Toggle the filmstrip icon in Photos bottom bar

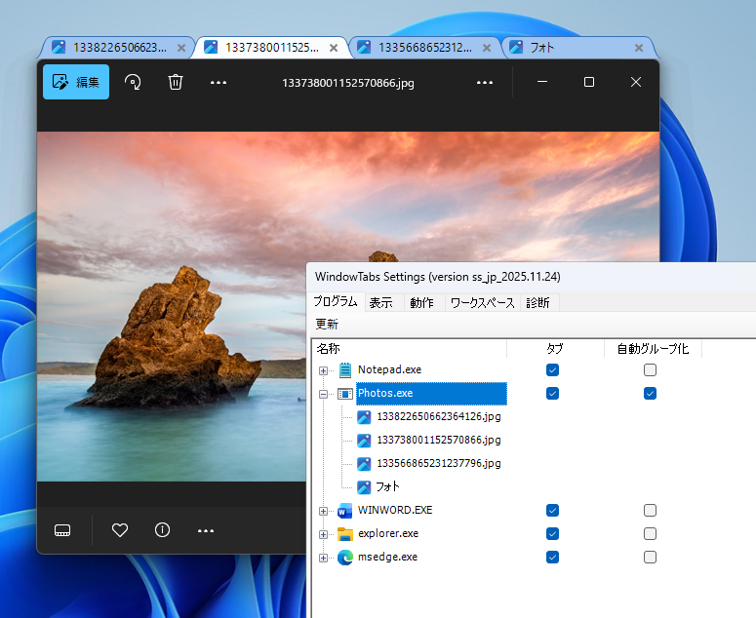click(x=62, y=530)
